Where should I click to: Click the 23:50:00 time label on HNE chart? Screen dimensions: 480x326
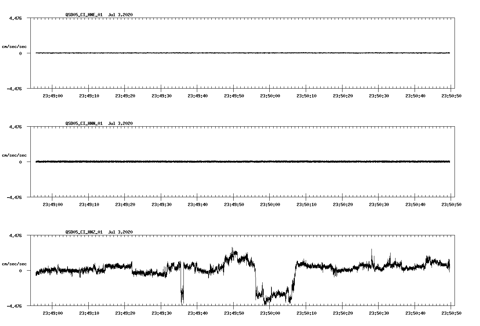click(x=270, y=96)
